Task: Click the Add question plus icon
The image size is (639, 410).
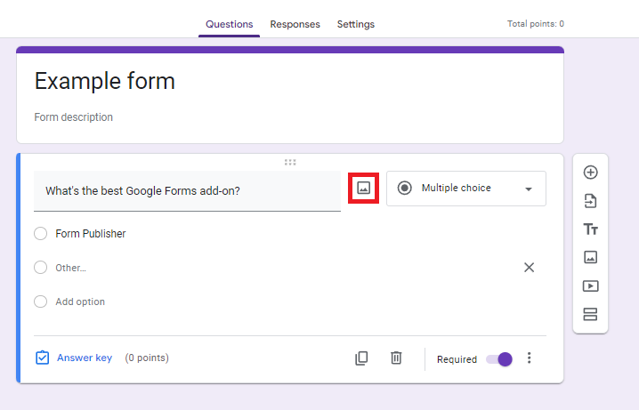Action: click(591, 173)
